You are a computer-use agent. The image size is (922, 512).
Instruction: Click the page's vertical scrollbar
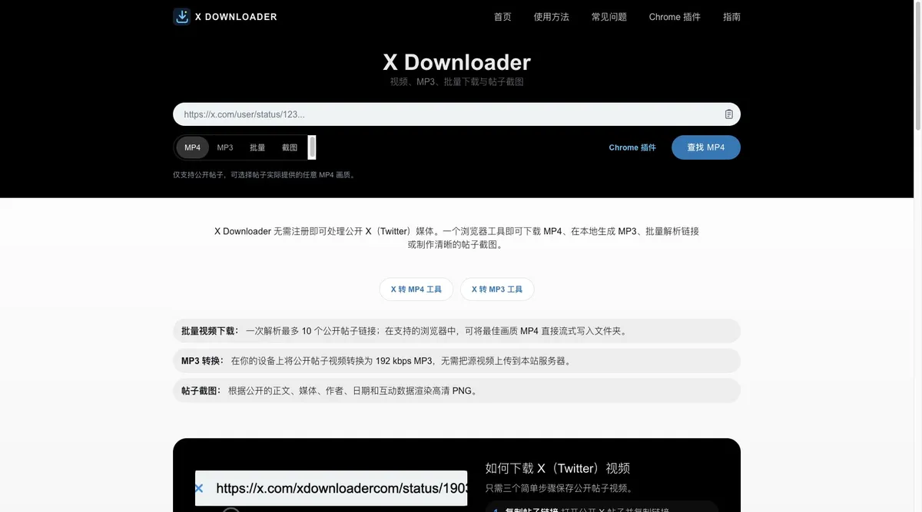coord(917,68)
